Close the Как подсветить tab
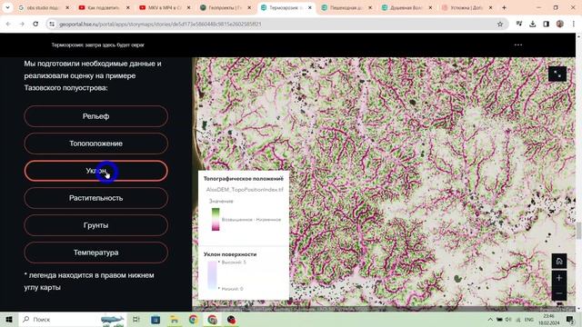This screenshot has height=327, width=582. 128,7
